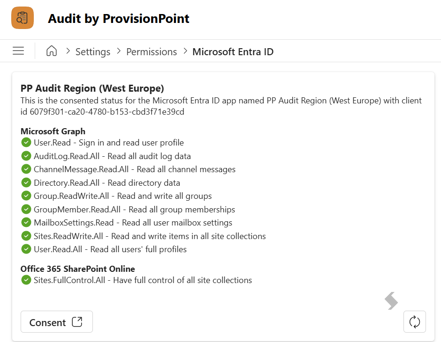Click the client id 6079f301-ca20-4780-b153-cbd3f71e39cd text
This screenshot has height=342, width=441.
(x=107, y=112)
